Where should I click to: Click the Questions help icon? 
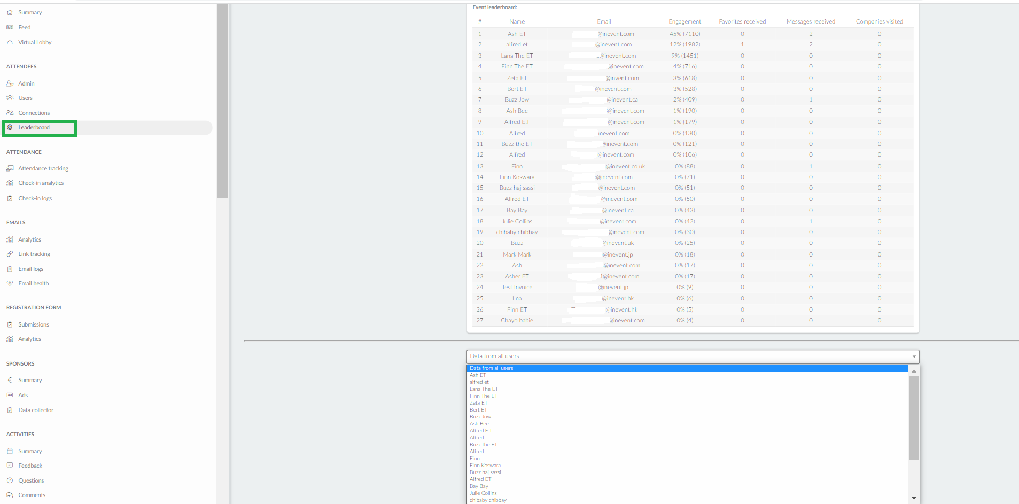pyautogui.click(x=10, y=480)
